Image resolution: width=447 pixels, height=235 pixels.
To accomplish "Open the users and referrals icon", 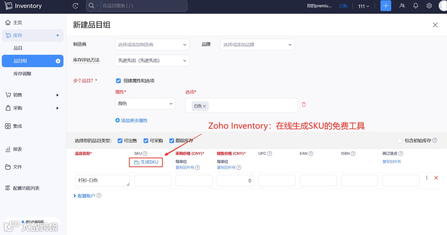I will pos(402,6).
